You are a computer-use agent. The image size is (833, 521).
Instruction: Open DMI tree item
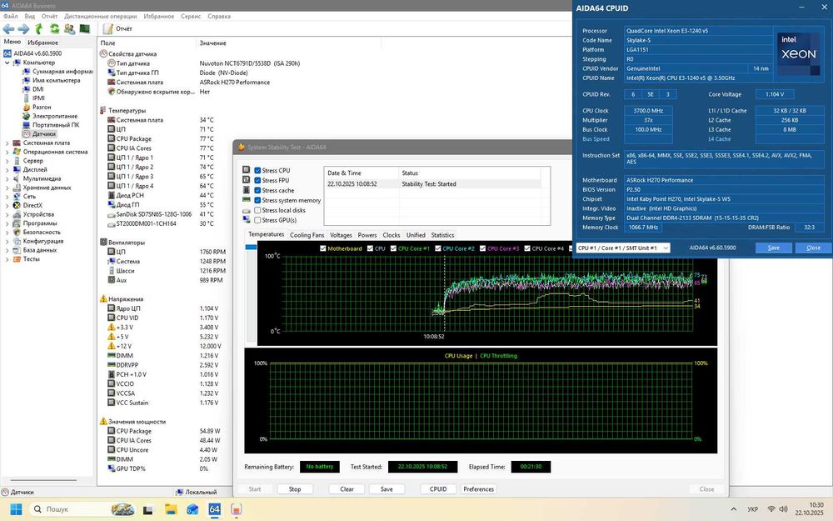[37, 89]
